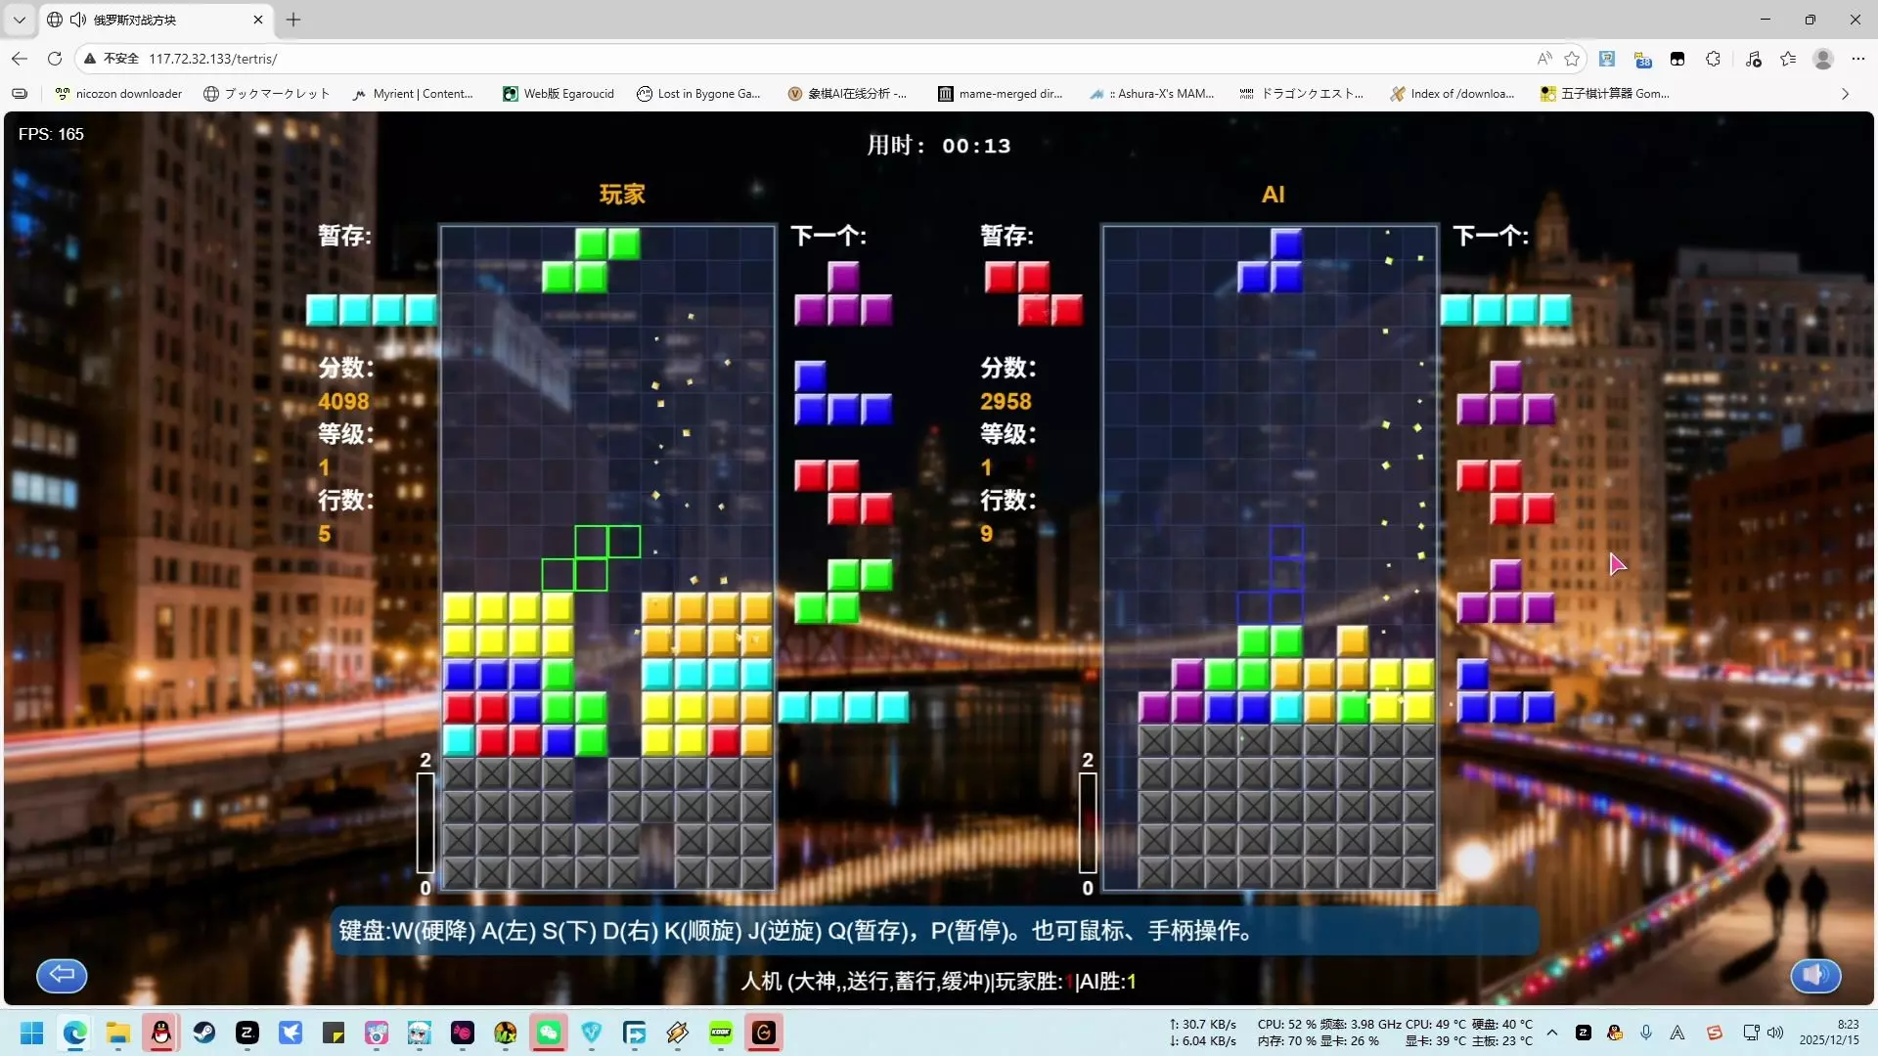Click the Read aloud icon
1878x1056 pixels.
tap(1544, 59)
